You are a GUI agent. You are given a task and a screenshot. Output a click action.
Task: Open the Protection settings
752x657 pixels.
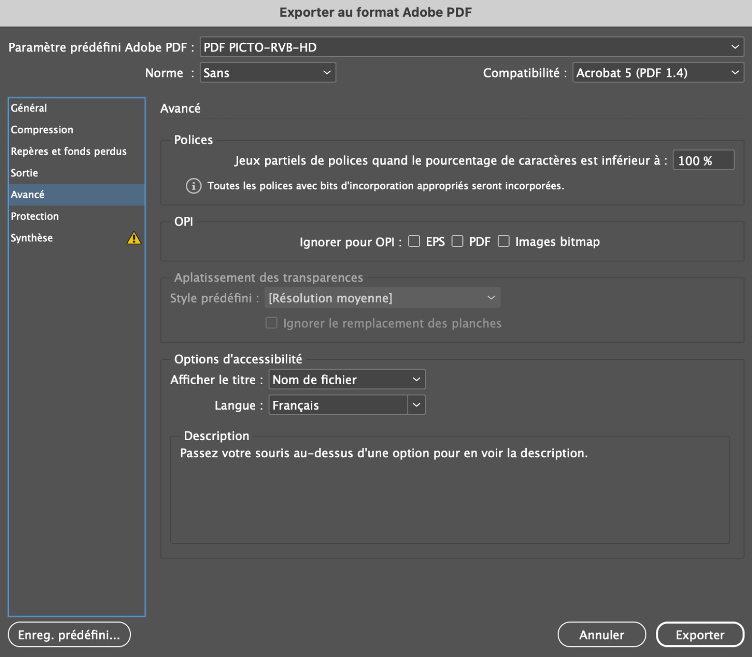tap(35, 216)
